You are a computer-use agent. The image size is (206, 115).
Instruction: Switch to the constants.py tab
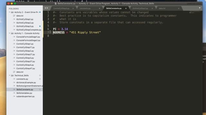pos(85,8)
